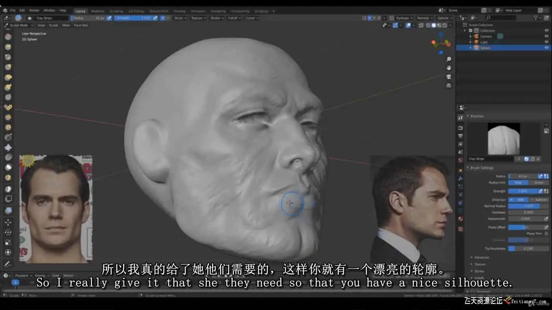Screen dimensions: 552x310
Task: Hide the Collection in the Outliner
Action: coord(546,31)
